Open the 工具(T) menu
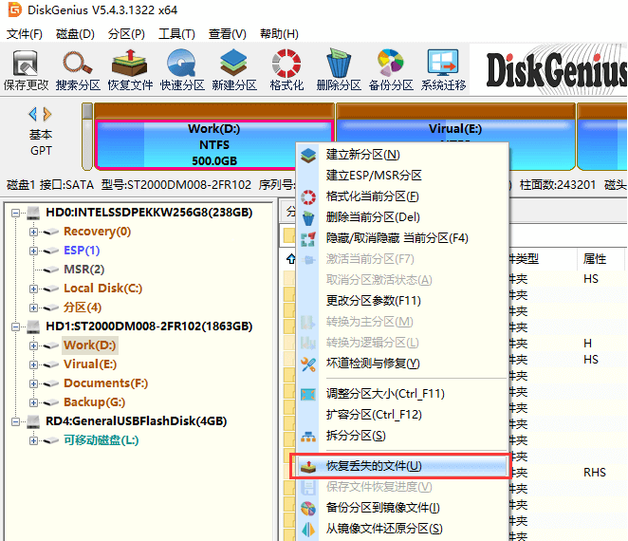628x541 pixels. (176, 34)
